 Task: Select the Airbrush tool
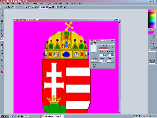[x=2, y=60]
